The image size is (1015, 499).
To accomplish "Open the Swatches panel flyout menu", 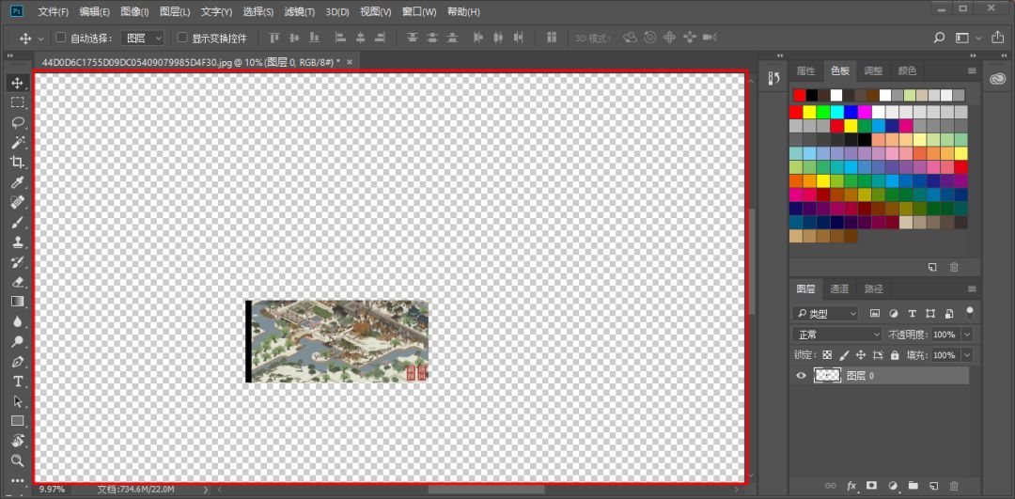I will pos(972,70).
